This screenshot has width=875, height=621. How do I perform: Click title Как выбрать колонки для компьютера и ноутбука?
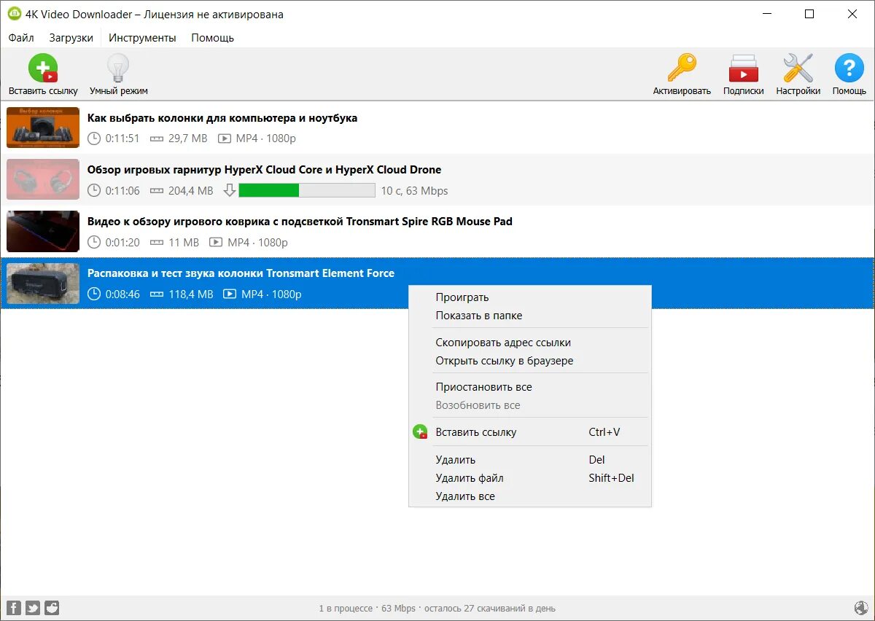point(222,118)
